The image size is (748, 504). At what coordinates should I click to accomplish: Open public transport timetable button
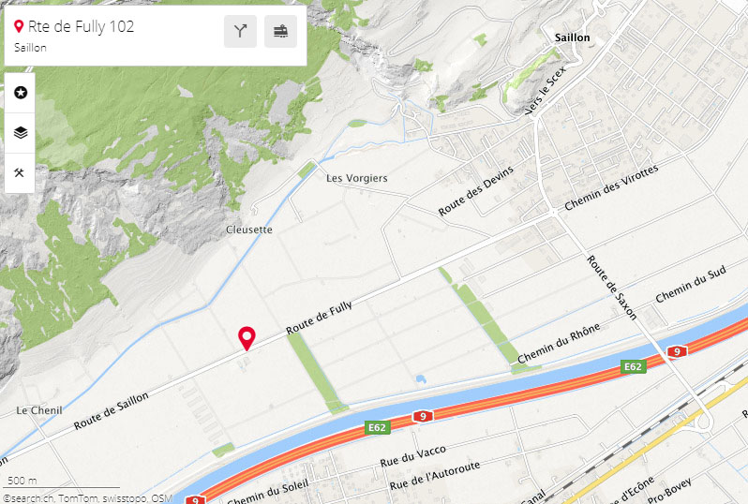(280, 32)
